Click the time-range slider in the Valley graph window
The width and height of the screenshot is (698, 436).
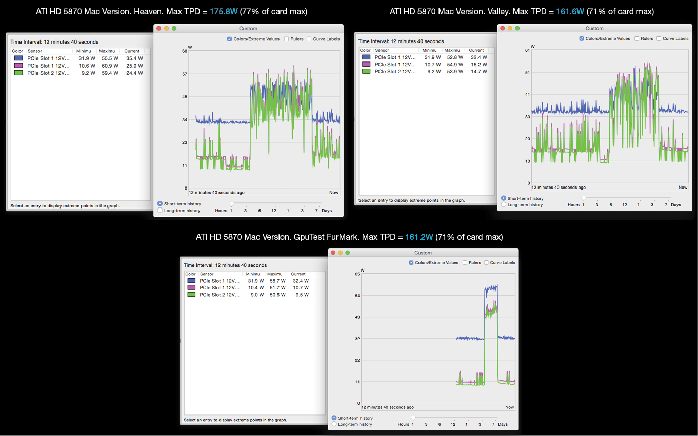tap(626, 198)
